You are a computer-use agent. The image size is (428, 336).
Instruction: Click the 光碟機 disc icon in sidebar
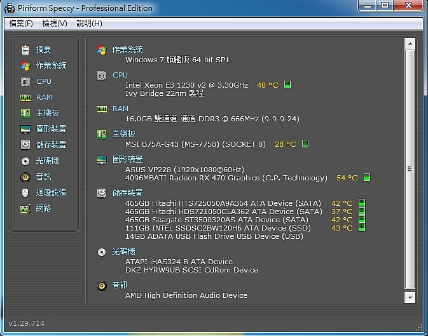pyautogui.click(x=25, y=161)
